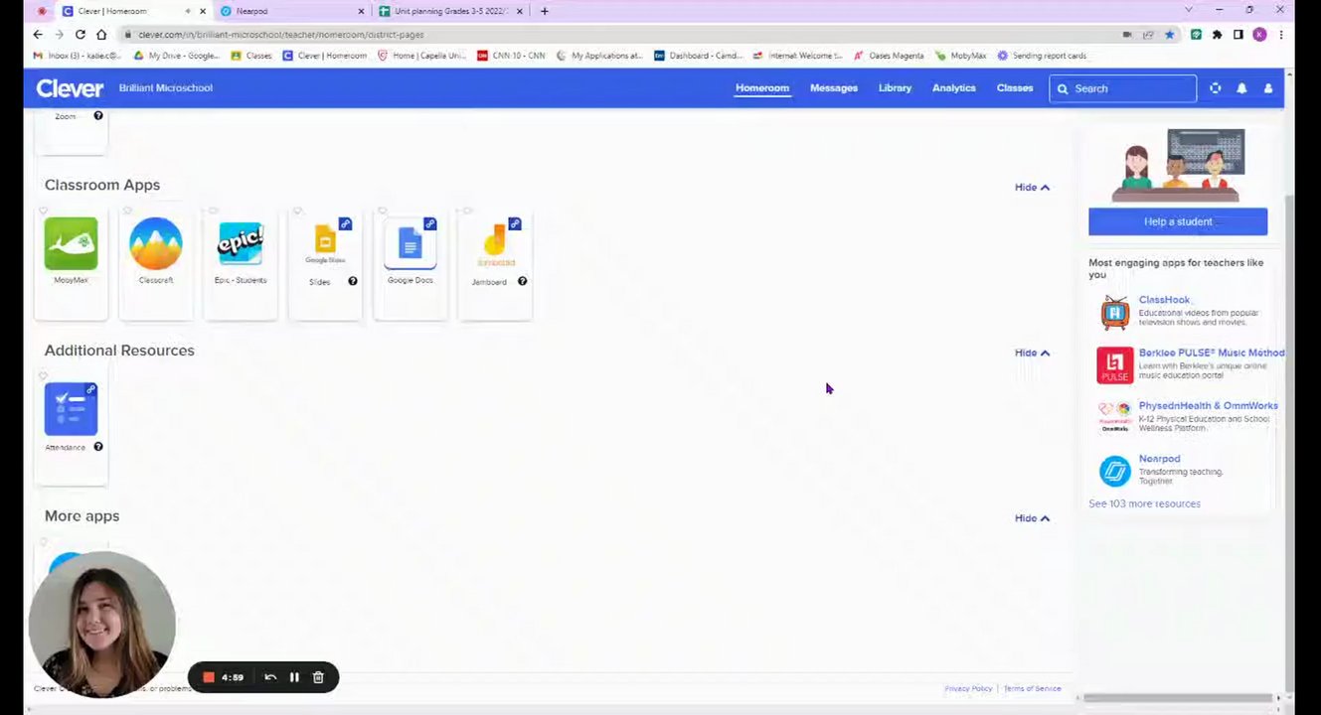Collapse the Additional Resources section
Image resolution: width=1321 pixels, height=715 pixels.
[x=1032, y=353]
